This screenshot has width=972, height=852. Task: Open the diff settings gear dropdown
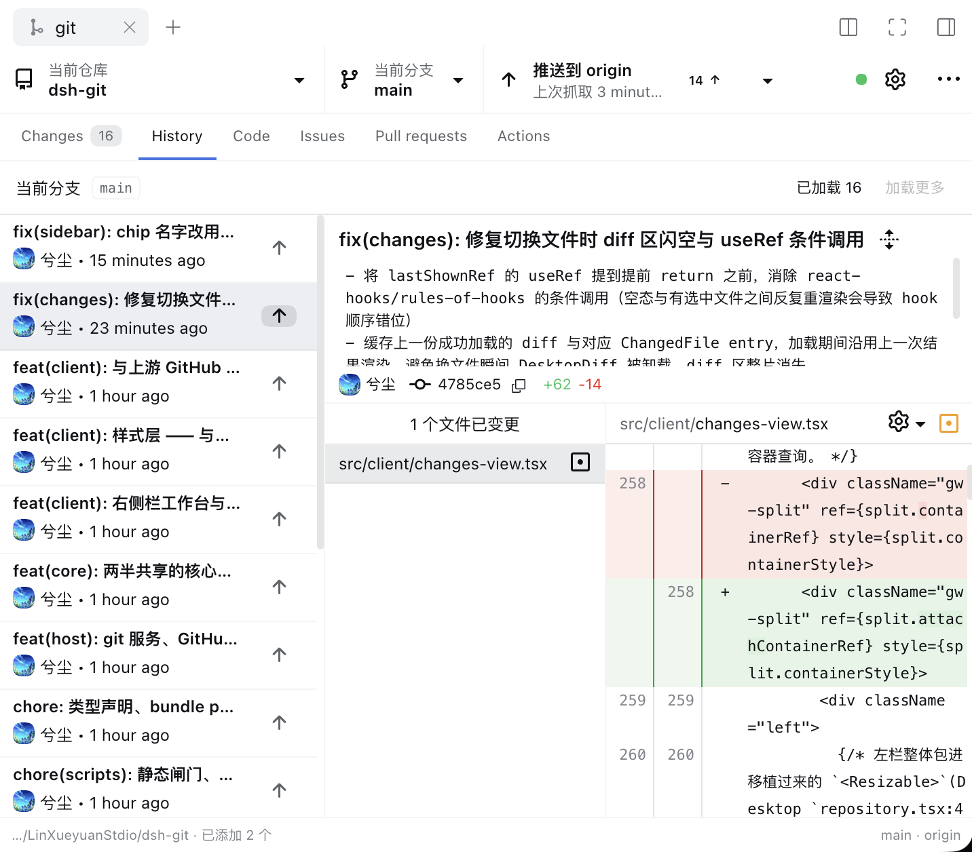click(906, 423)
